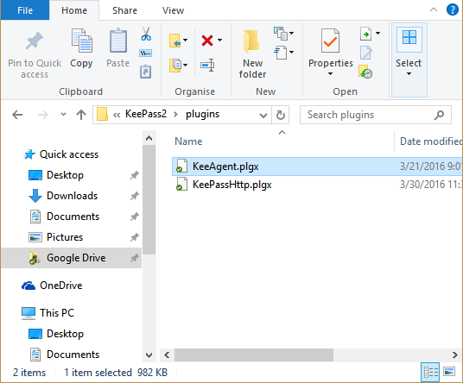Click plugins in the address breadcrumb
The height and width of the screenshot is (383, 463).
tap(202, 115)
